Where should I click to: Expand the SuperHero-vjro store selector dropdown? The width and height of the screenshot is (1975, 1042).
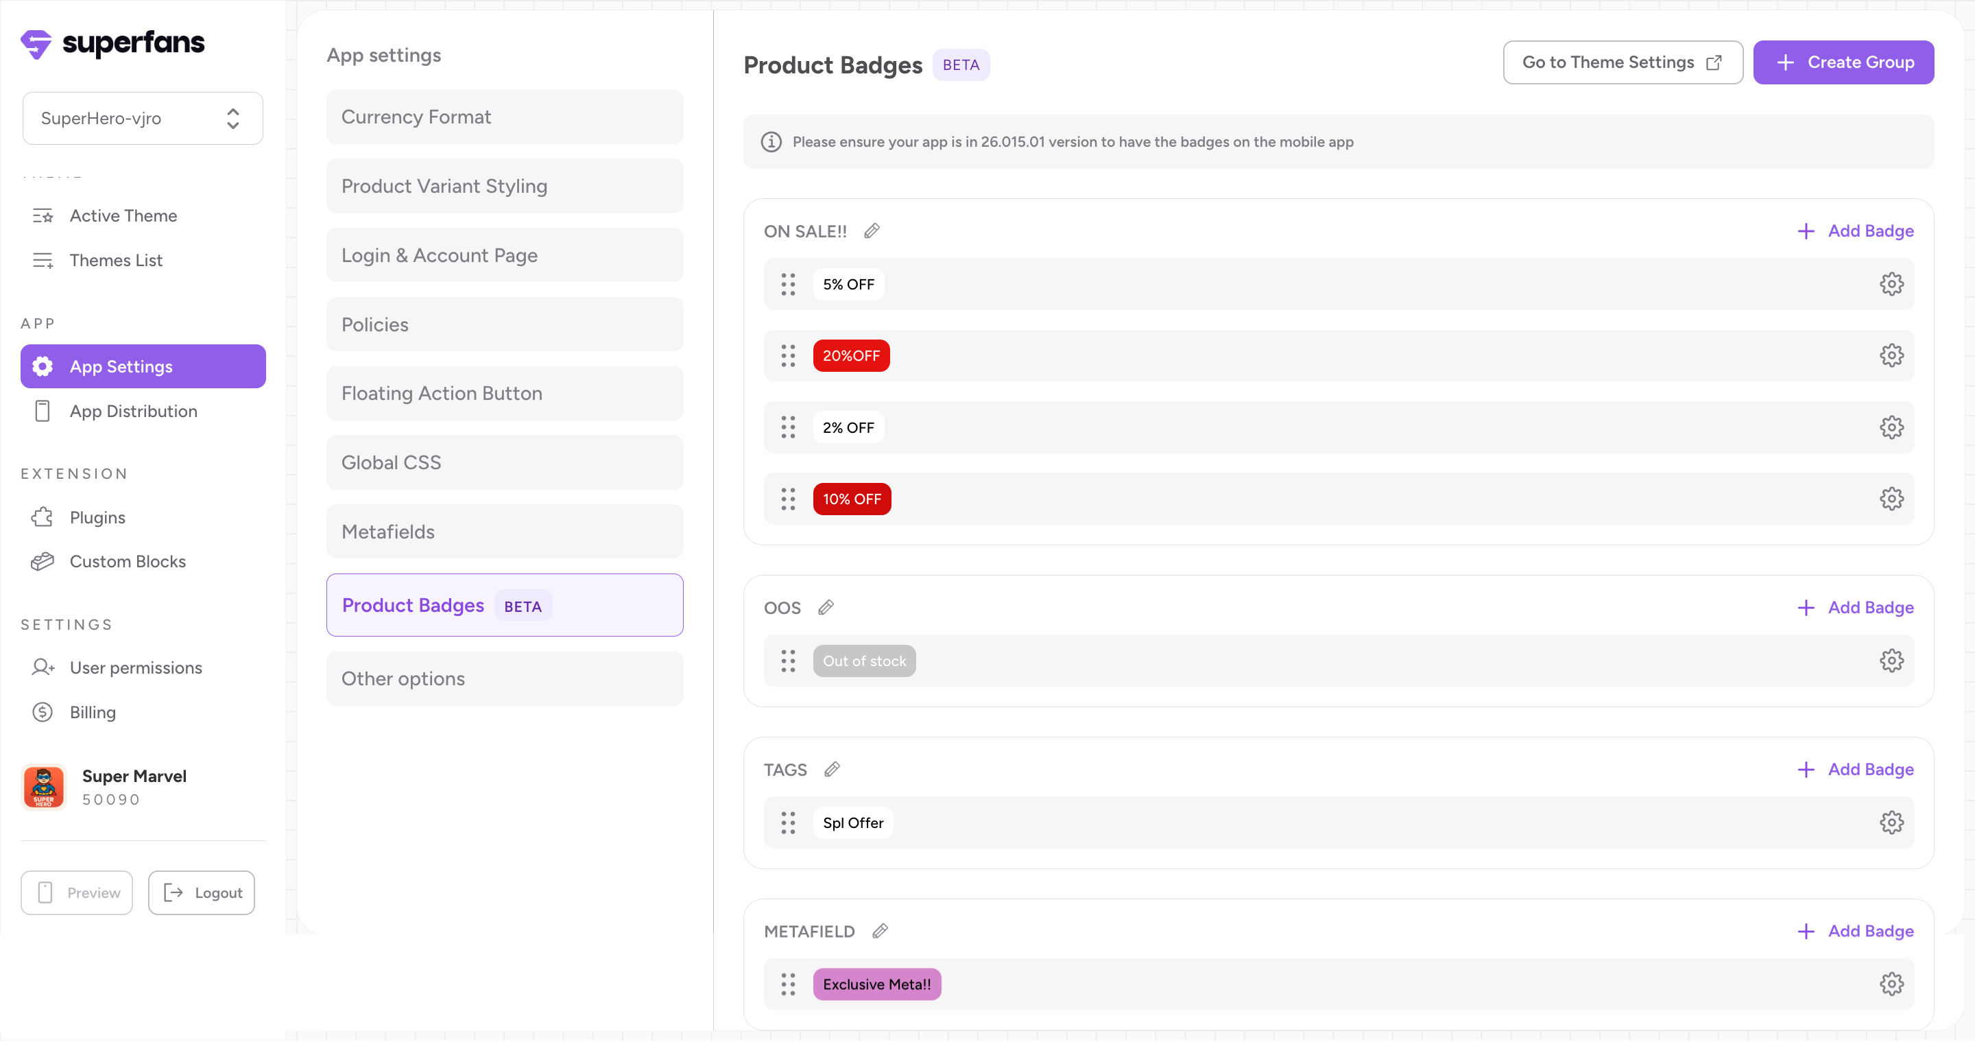(x=143, y=118)
